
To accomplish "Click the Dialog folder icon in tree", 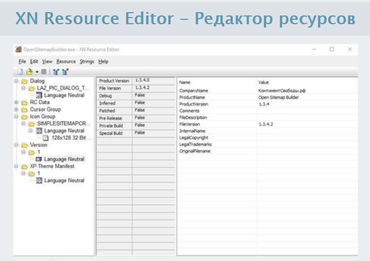I will (x=24, y=81).
